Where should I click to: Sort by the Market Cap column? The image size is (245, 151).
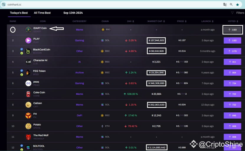(156, 21)
